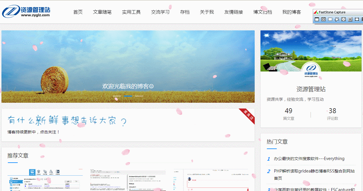The image size is (363, 191).
Task: Click the red 求关注 corner ribbon
Action: pos(248,115)
